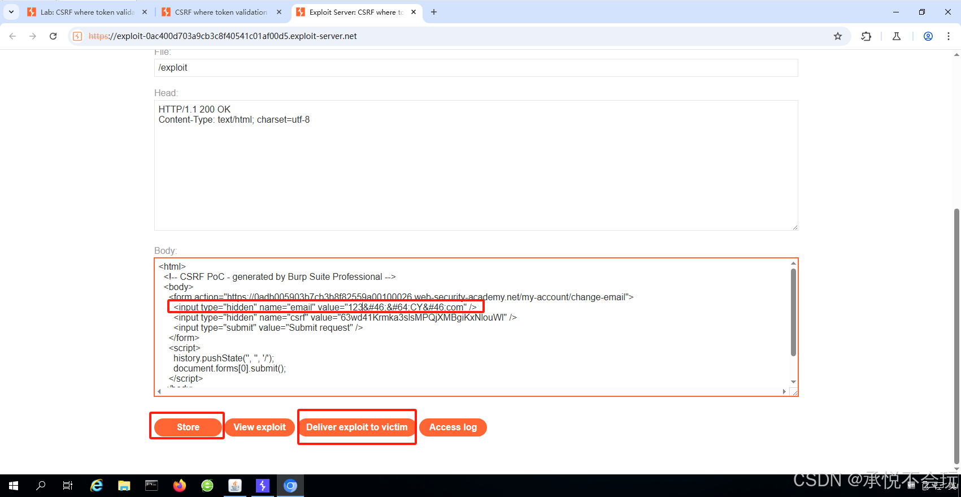Open View exploit
This screenshot has width=961, height=497.
coord(260,427)
